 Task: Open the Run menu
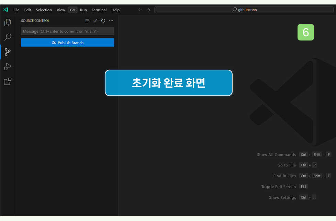click(x=83, y=10)
